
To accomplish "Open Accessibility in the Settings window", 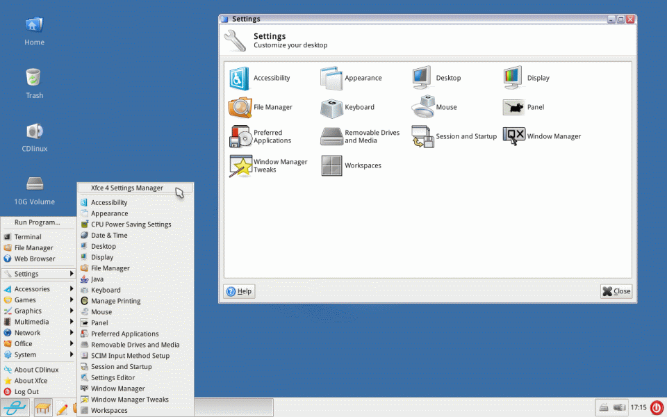I will [259, 78].
